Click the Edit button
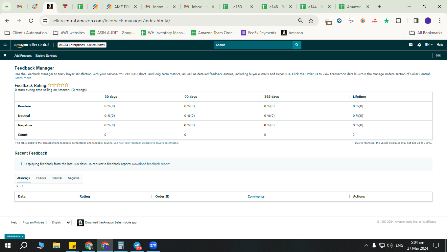 [438, 55]
